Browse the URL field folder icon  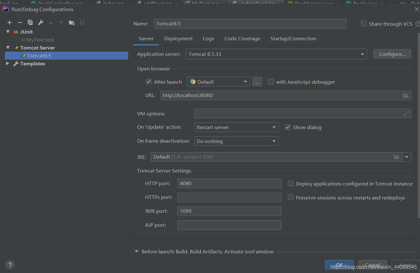[x=406, y=95]
